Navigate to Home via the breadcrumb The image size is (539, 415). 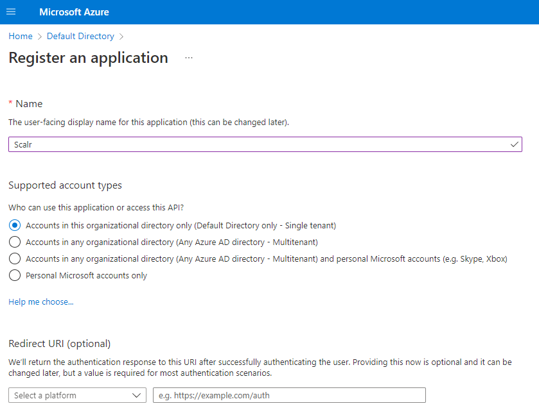coord(20,36)
